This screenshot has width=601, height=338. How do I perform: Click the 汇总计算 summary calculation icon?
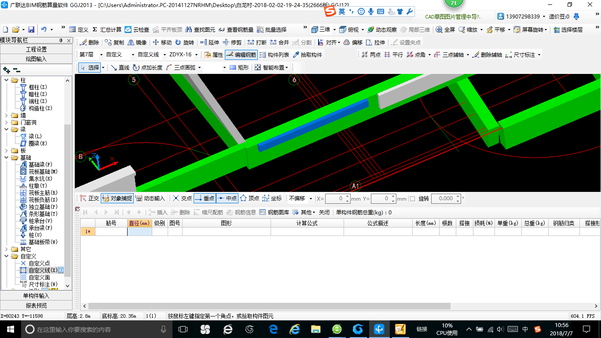tap(107, 29)
